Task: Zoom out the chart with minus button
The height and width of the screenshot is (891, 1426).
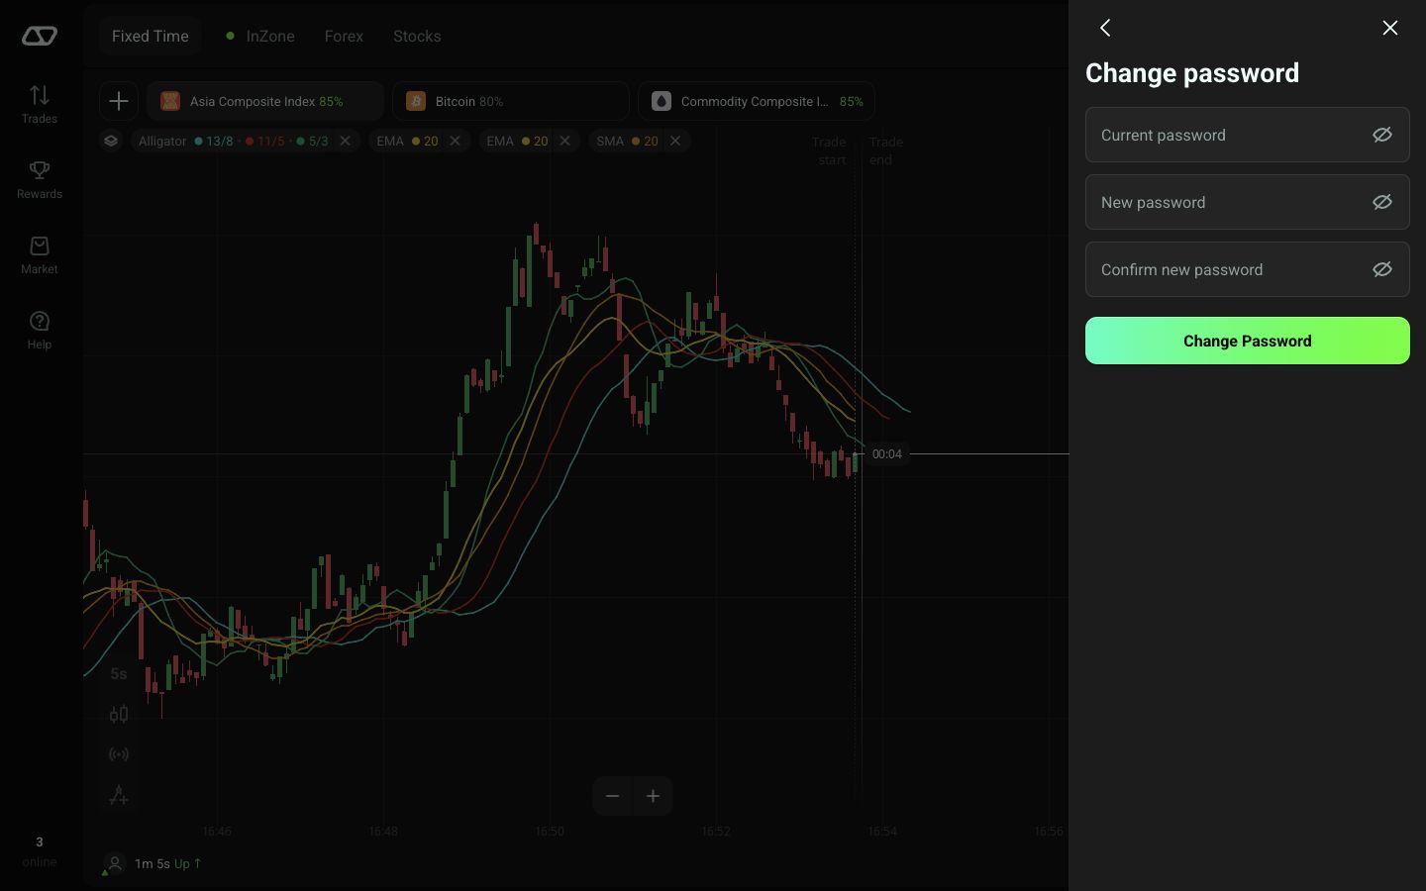Action: pos(613,796)
